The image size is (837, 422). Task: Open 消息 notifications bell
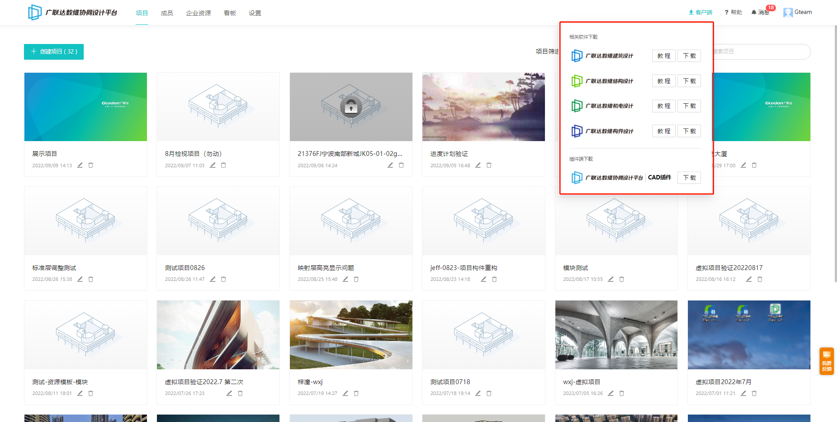(761, 12)
